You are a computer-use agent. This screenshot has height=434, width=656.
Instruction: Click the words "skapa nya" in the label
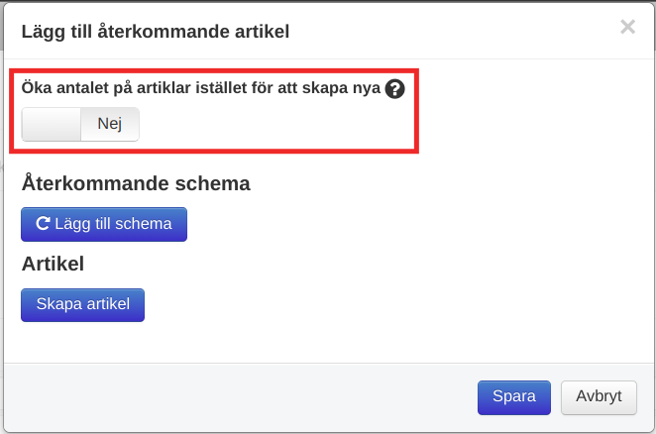(x=347, y=88)
